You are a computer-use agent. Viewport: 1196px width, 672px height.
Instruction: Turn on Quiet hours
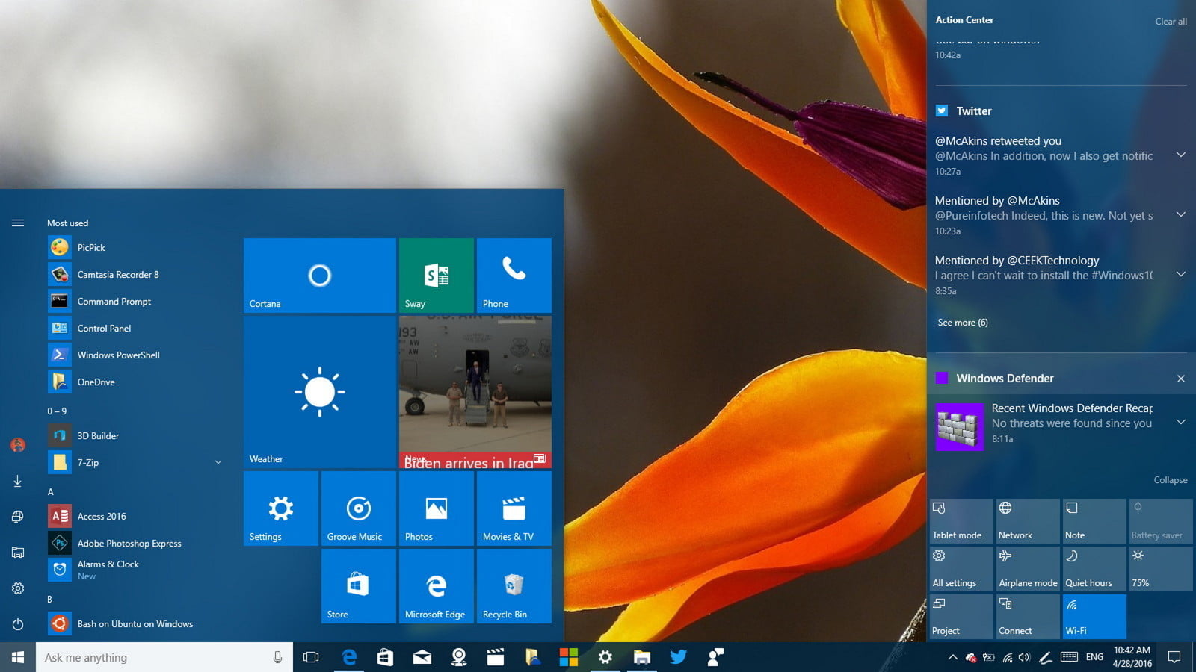(x=1094, y=568)
